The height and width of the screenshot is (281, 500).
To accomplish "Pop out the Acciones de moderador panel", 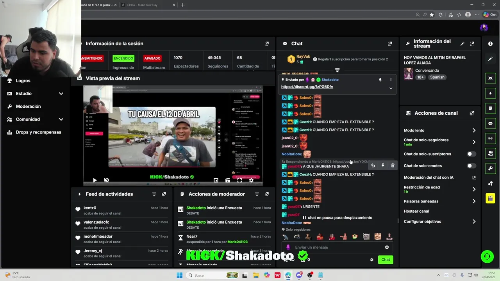I will pos(267,194).
